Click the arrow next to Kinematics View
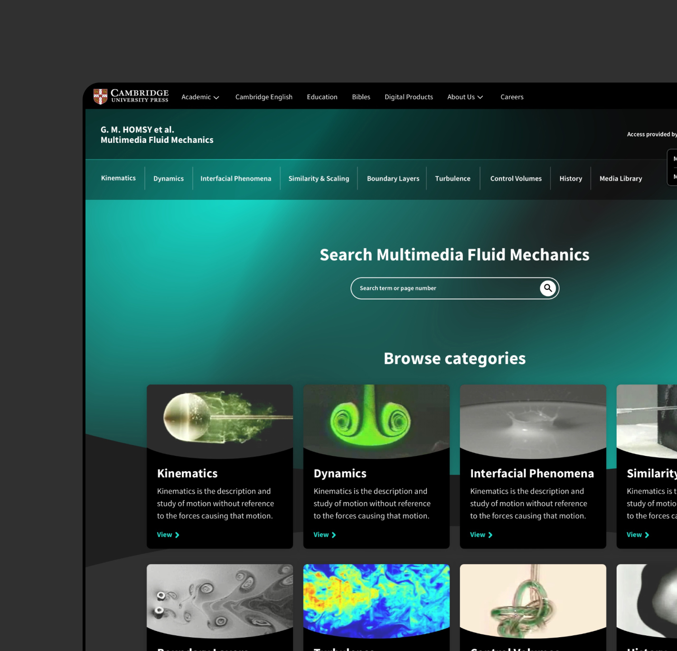This screenshot has height=651, width=677. pos(177,535)
